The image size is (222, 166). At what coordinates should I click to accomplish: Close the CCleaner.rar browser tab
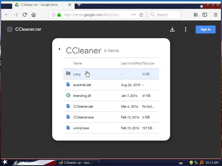click(x=70, y=5)
